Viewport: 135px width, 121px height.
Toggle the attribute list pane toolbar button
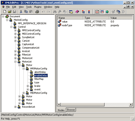(x=102, y=12)
